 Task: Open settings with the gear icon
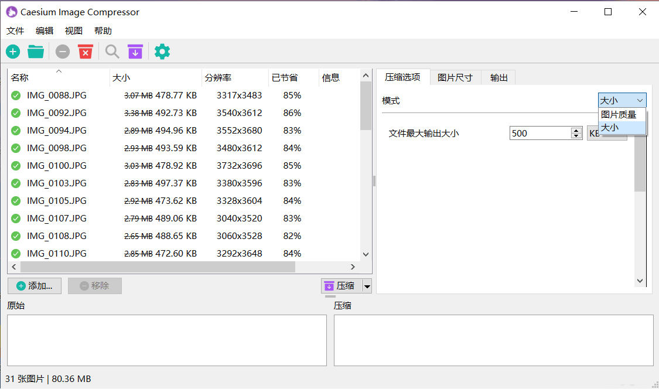(x=162, y=52)
